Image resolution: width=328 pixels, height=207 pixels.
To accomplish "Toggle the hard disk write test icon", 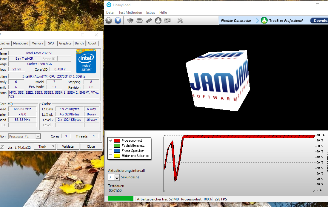I will coord(139,21).
